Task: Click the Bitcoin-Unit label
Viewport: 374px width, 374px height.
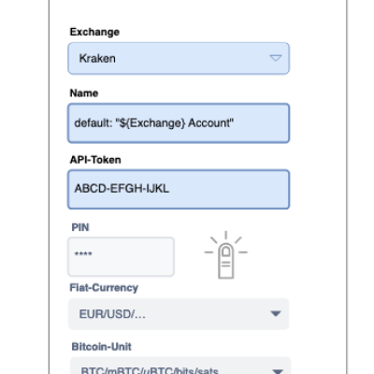Action: coord(102,347)
